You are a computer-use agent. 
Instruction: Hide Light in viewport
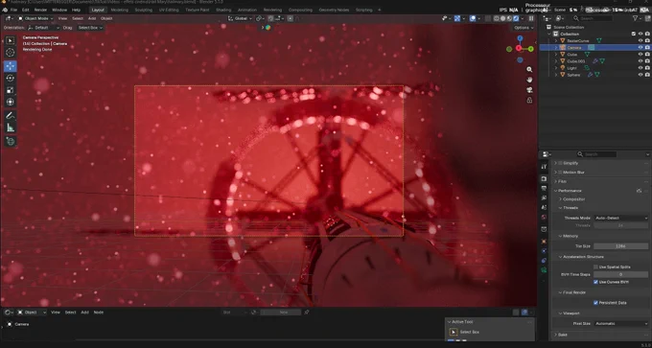click(x=640, y=68)
